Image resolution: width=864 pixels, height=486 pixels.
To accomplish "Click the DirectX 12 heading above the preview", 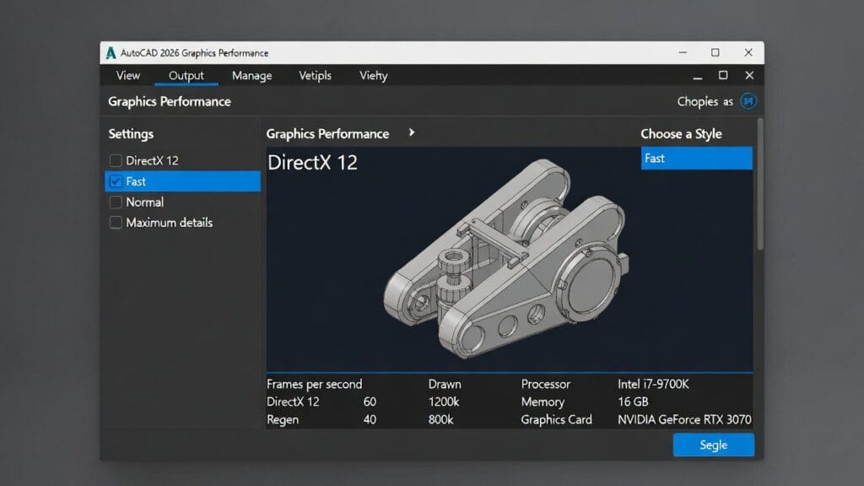I will tap(314, 163).
